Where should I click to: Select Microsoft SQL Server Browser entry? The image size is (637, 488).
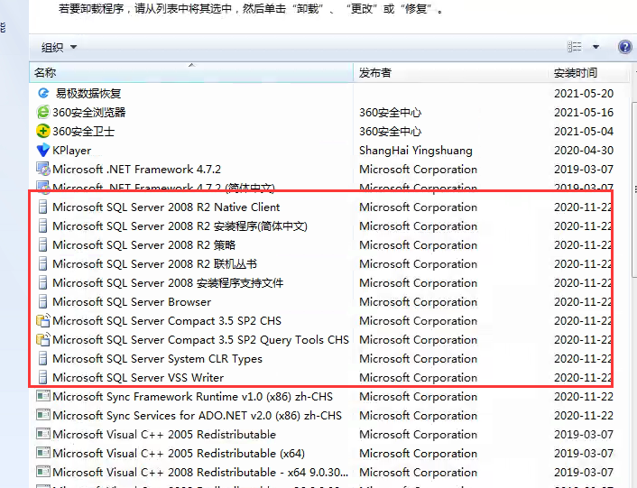[132, 301]
